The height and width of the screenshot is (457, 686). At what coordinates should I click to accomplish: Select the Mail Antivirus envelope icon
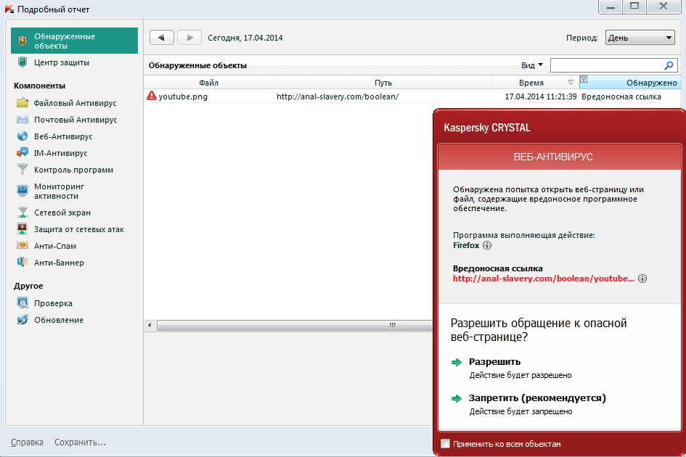click(22, 120)
